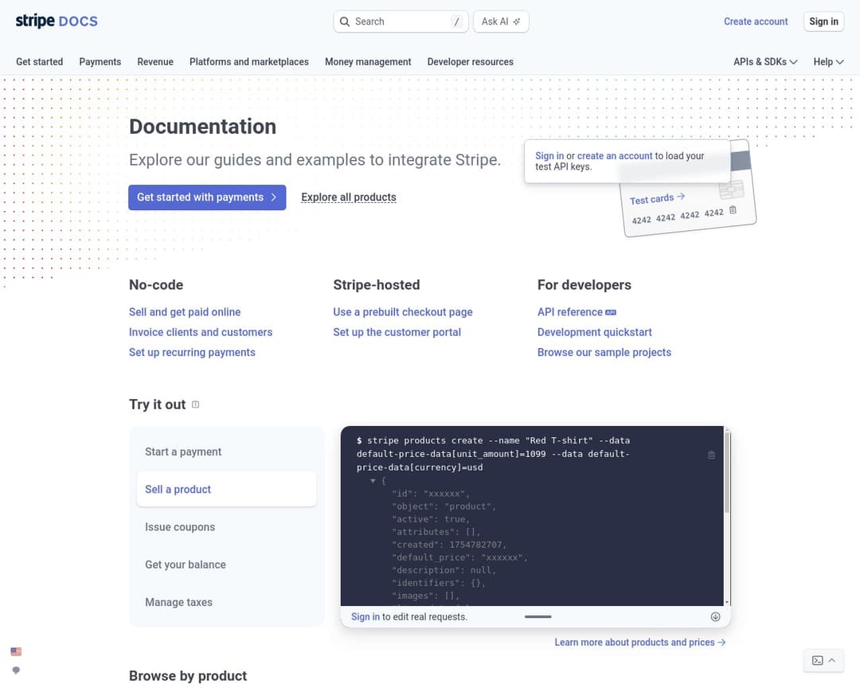The height and width of the screenshot is (688, 860).
Task: Click the download response icon below the code panel
Action: [x=715, y=616]
